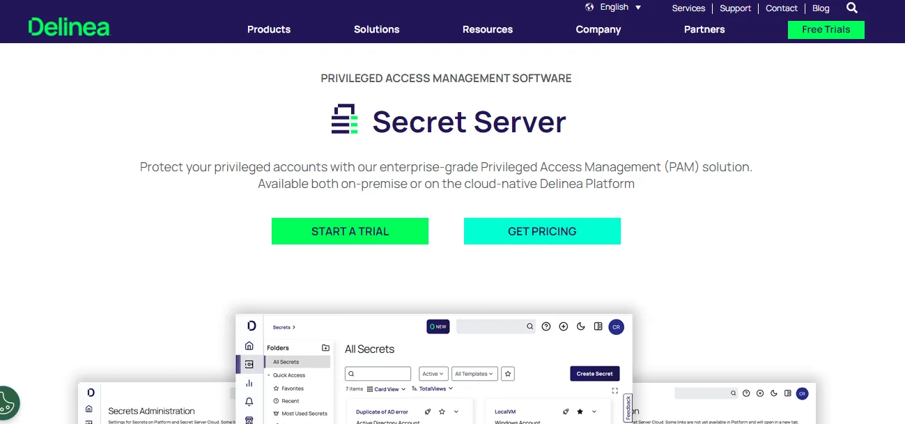Click the layout panel icon in All Secrets panel
Viewport: 905px width, 424px height.
coord(598,326)
